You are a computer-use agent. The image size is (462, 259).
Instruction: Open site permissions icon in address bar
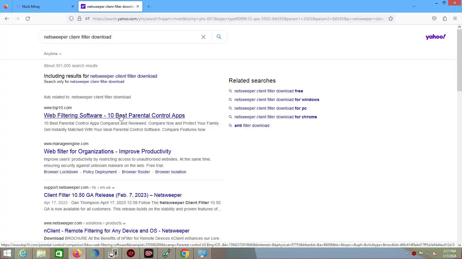pyautogui.click(x=87, y=19)
